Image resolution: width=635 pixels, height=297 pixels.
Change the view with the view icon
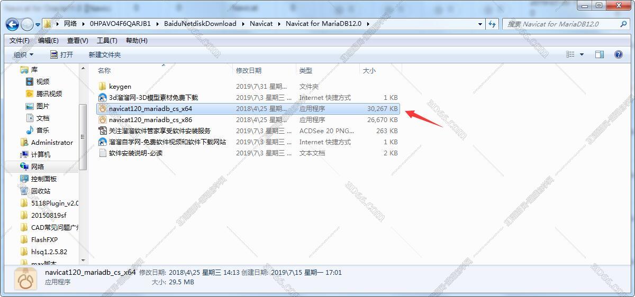coord(570,54)
